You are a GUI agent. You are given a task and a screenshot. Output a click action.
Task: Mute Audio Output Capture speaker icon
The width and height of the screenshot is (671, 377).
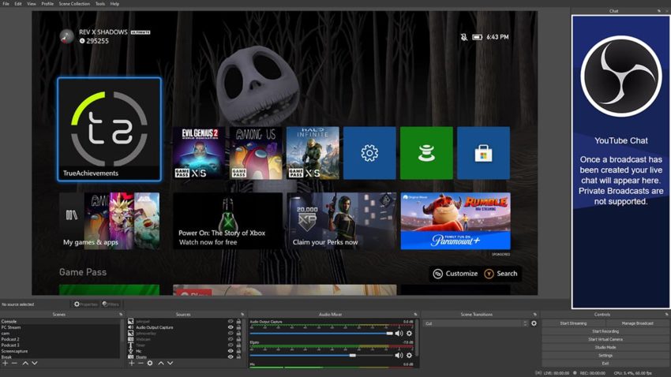pyautogui.click(x=399, y=334)
